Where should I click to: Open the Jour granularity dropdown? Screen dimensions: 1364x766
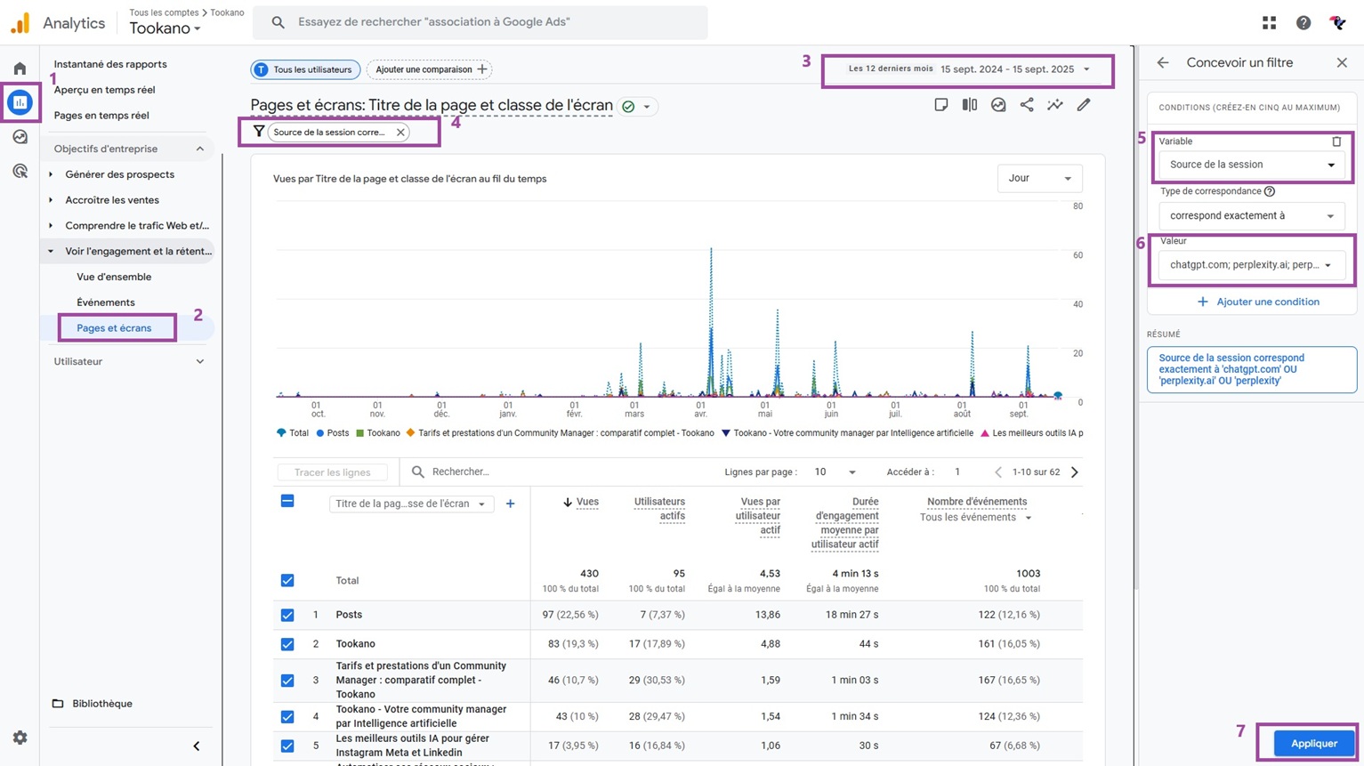pyautogui.click(x=1038, y=178)
